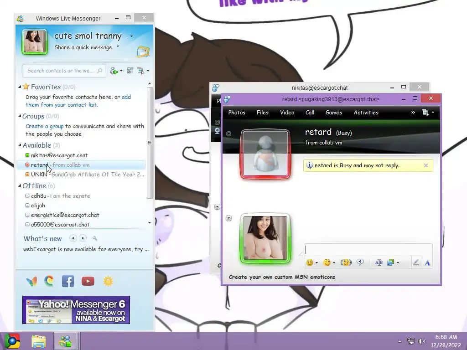Click the contact list layout icon
The image size is (467, 350).
(130, 71)
